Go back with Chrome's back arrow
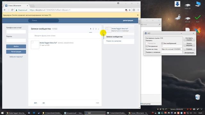This screenshot has width=205, height=115. [x=5, y=10]
